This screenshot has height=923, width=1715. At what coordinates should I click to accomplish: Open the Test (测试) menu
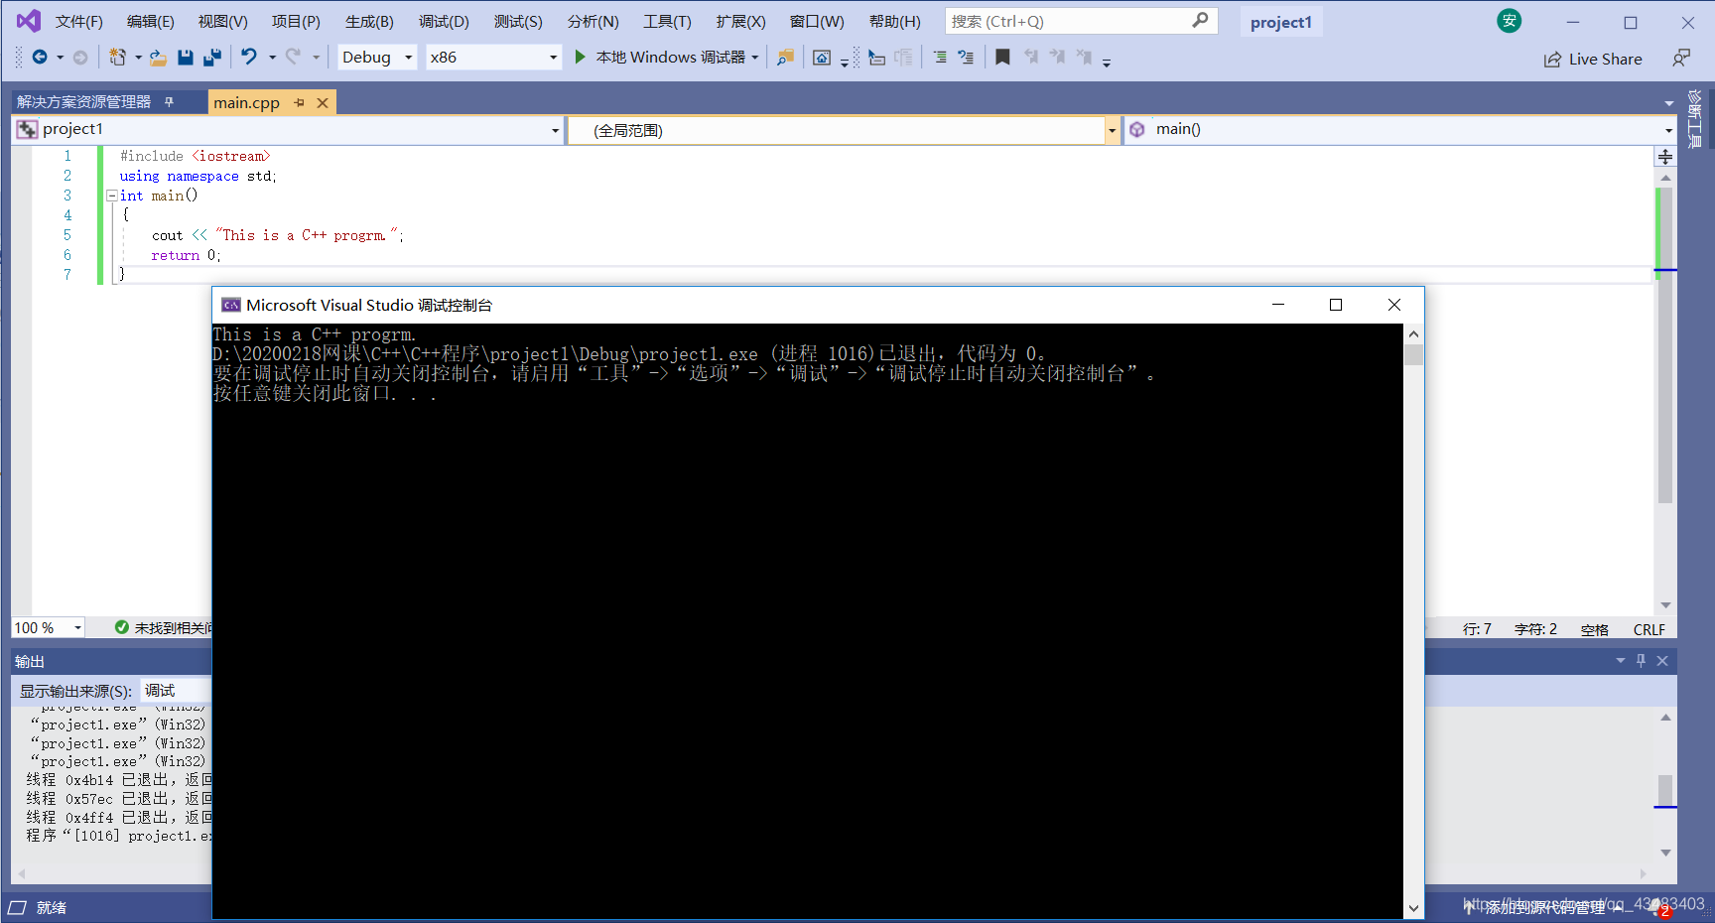click(x=518, y=21)
